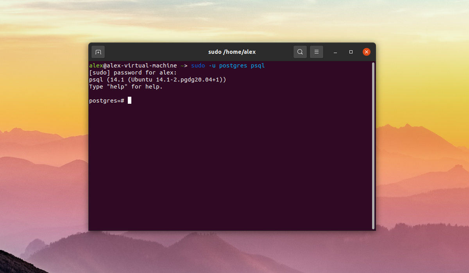Viewport: 469px width, 273px height.
Task: Maximize the terminal window
Action: tap(351, 52)
